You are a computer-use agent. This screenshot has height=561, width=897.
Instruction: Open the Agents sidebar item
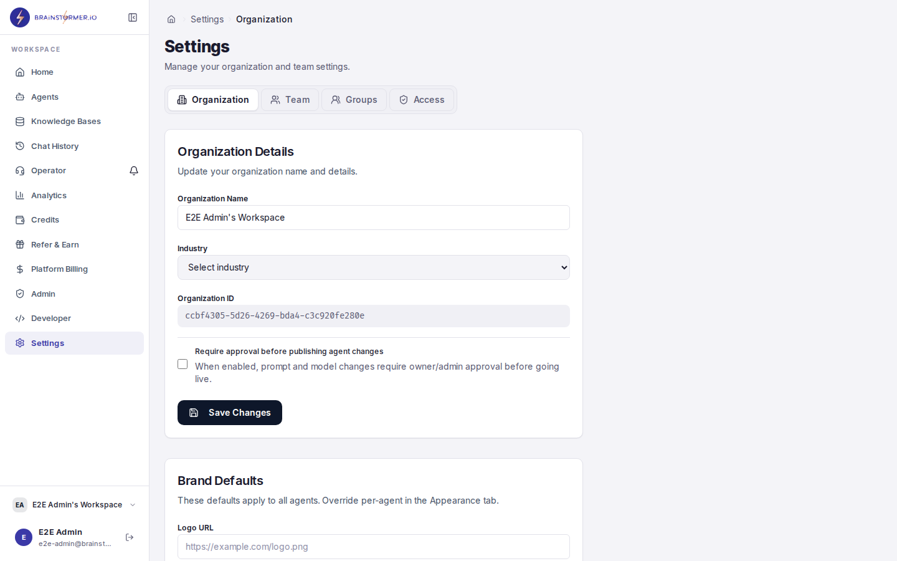[x=74, y=97]
